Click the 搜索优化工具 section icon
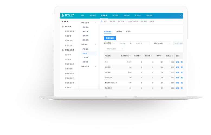Screen dimensions: 211x135 click(63, 50)
